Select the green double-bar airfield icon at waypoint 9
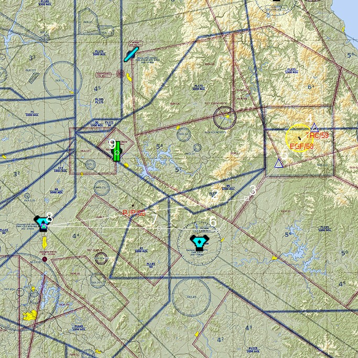This screenshot has width=358, height=358. tap(117, 151)
